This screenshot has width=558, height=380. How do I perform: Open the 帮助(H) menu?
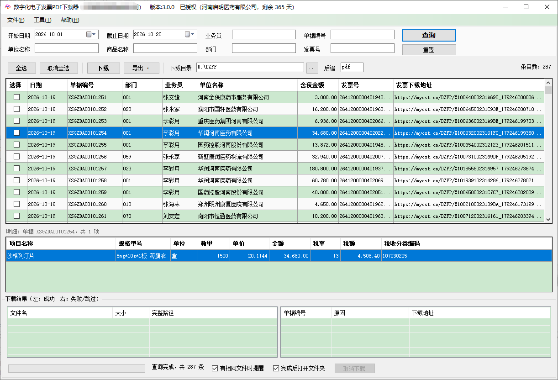[x=70, y=20]
